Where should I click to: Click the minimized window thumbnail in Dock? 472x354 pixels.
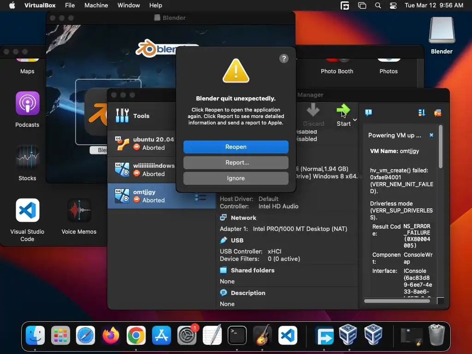point(411,336)
